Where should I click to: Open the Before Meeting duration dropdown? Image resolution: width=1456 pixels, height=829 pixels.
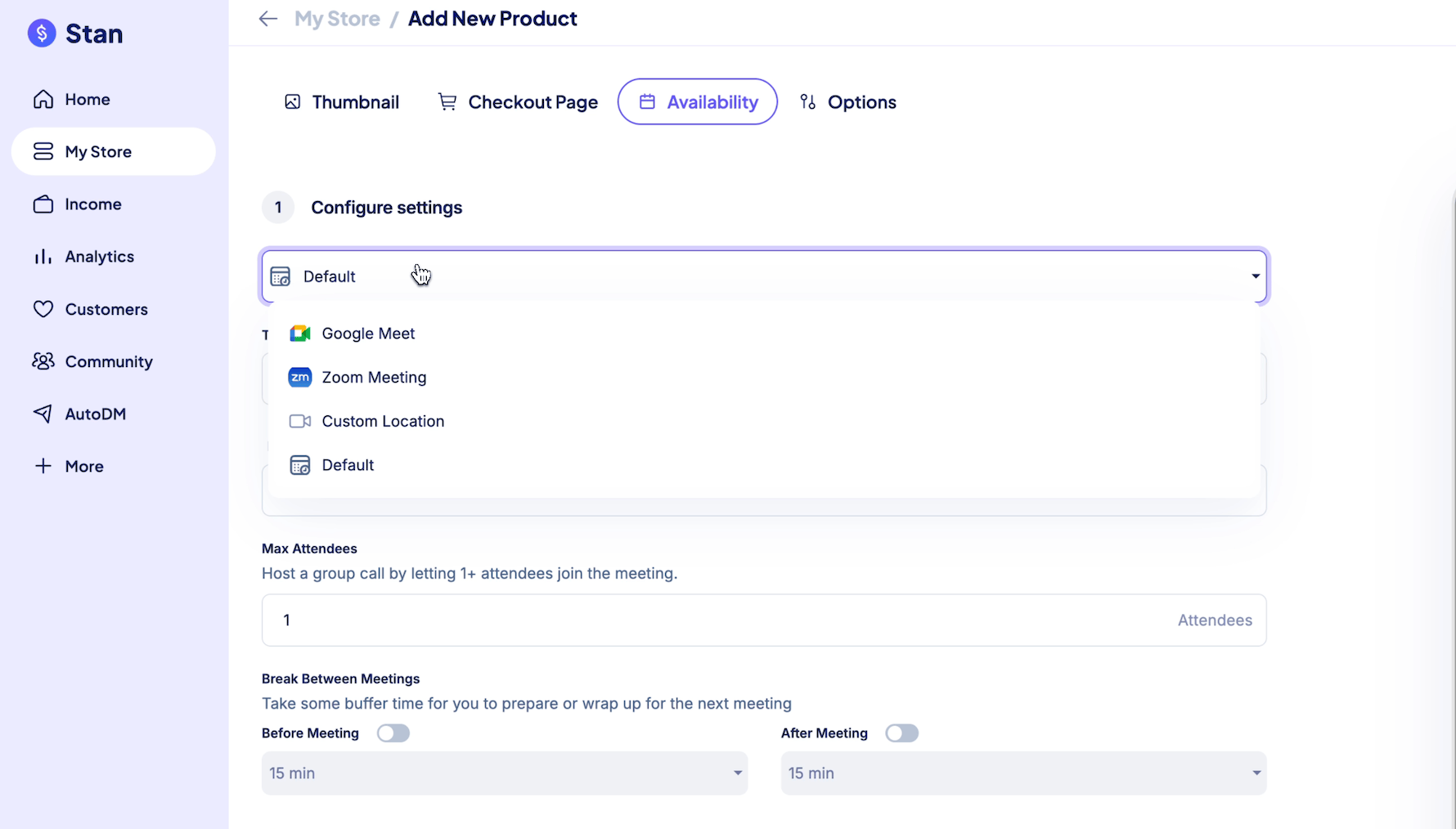click(x=504, y=773)
